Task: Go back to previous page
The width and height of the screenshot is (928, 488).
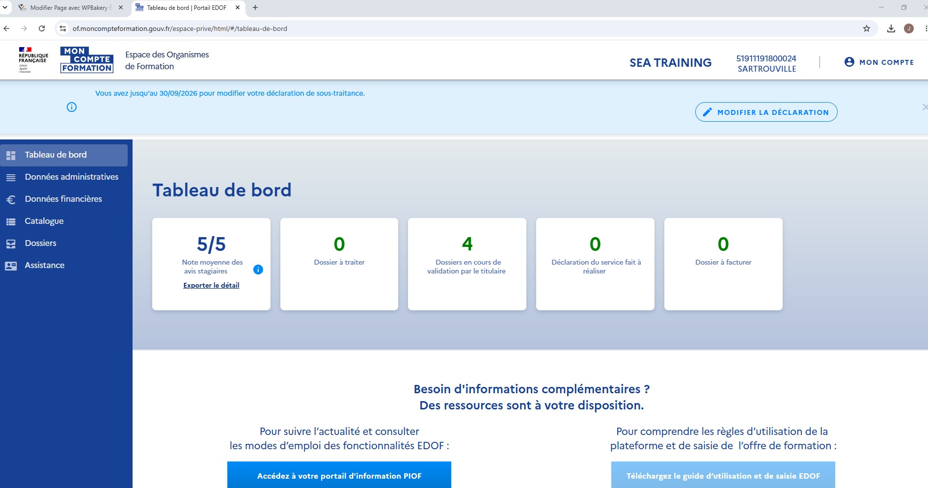Action: pos(6,28)
